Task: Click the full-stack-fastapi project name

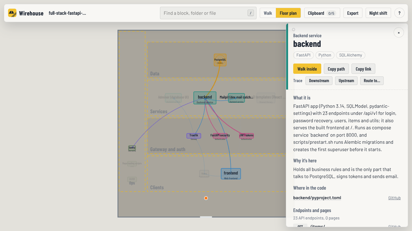Action: 67,13
